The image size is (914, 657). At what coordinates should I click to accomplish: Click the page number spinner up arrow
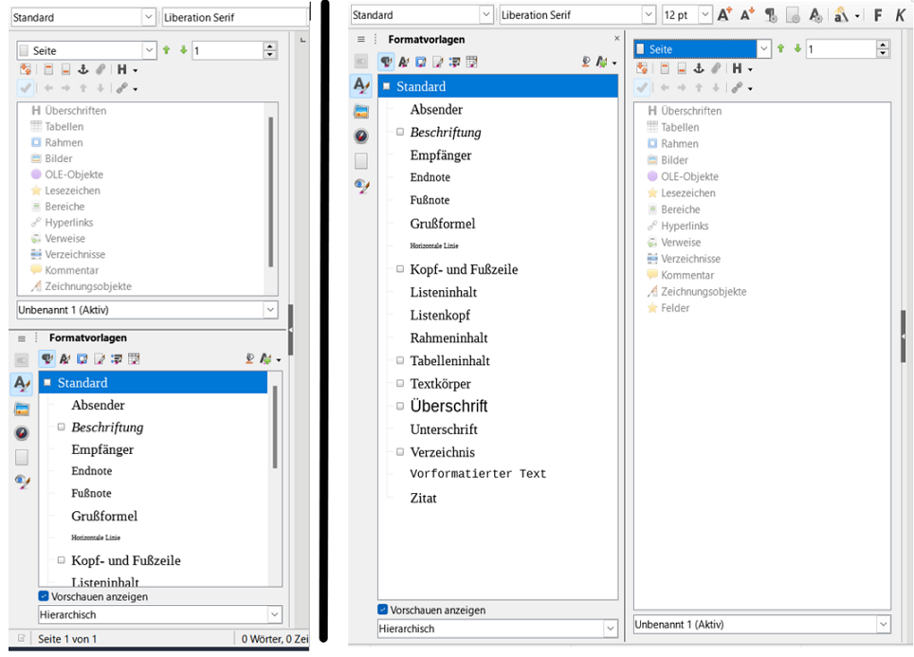[x=882, y=45]
